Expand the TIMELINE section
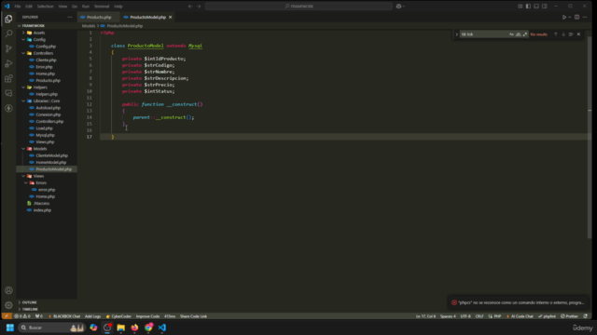The height and width of the screenshot is (335, 597). [x=30, y=309]
